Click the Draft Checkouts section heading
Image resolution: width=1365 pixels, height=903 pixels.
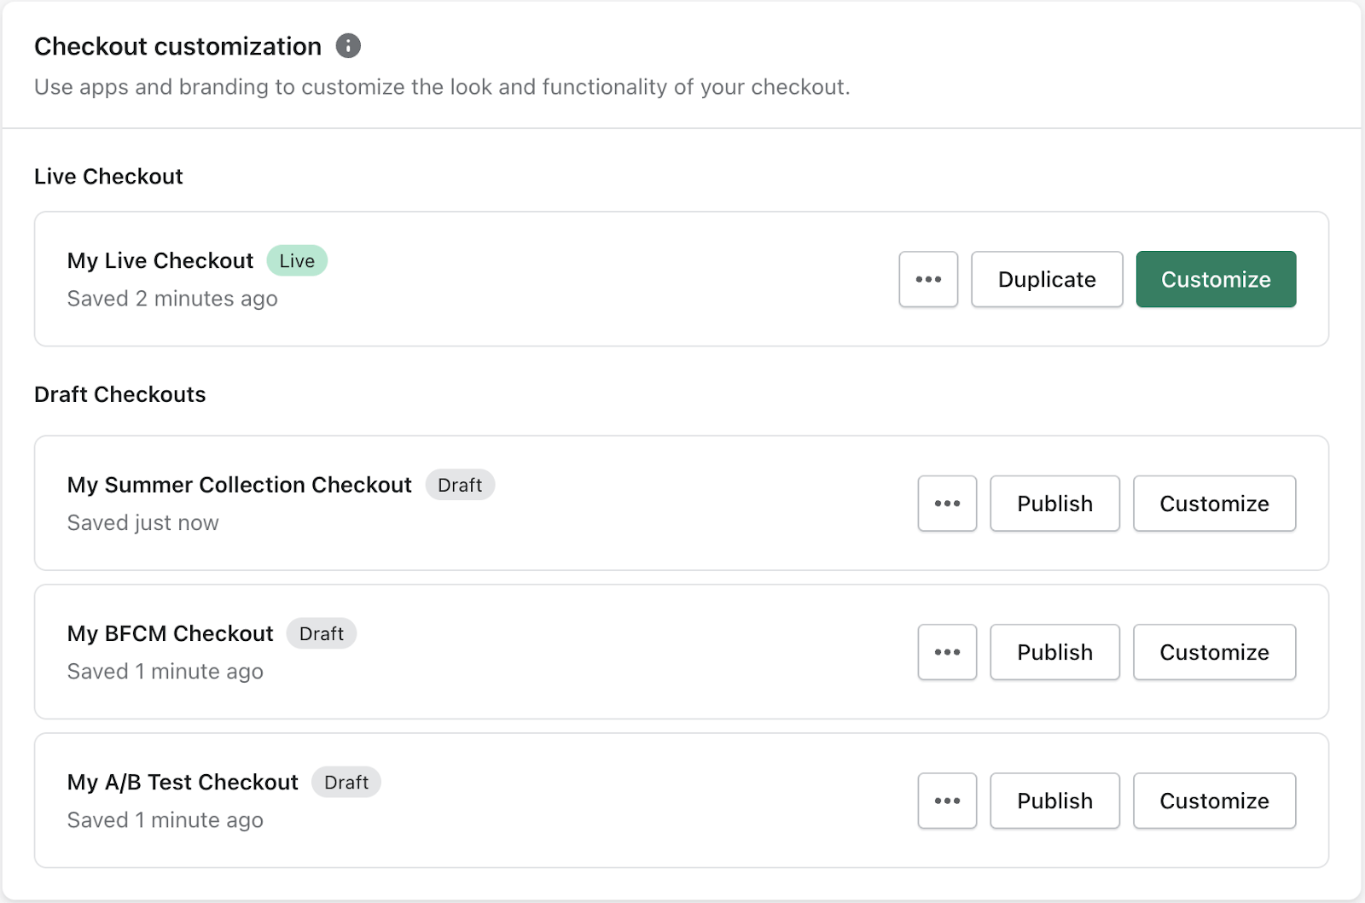coord(119,394)
